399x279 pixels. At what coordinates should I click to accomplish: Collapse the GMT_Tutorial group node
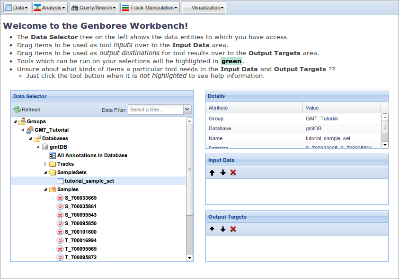pyautogui.click(x=23, y=130)
